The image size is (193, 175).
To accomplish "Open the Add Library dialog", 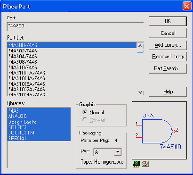I will click(x=168, y=45).
